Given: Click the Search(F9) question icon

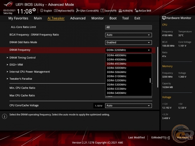Looking at the screenshot, I should click(x=102, y=11).
